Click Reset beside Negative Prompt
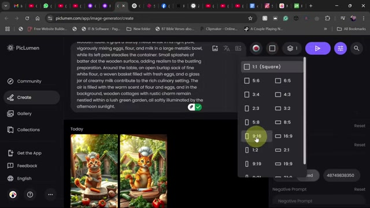Image resolution: width=370 pixels, height=208 pixels. coord(360,189)
